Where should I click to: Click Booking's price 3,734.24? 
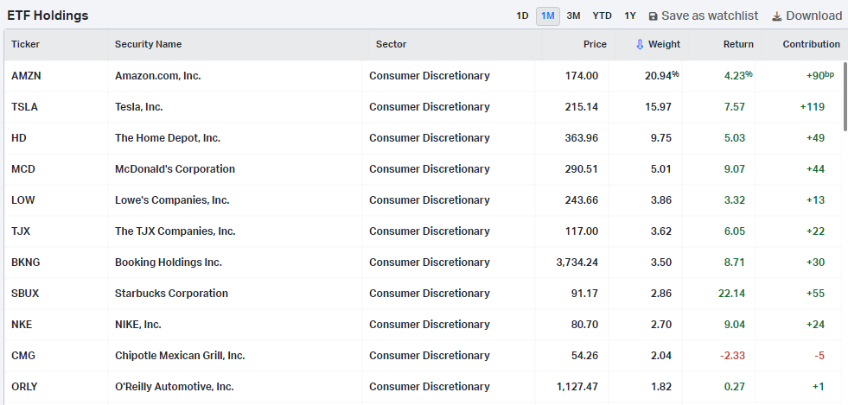577,263
